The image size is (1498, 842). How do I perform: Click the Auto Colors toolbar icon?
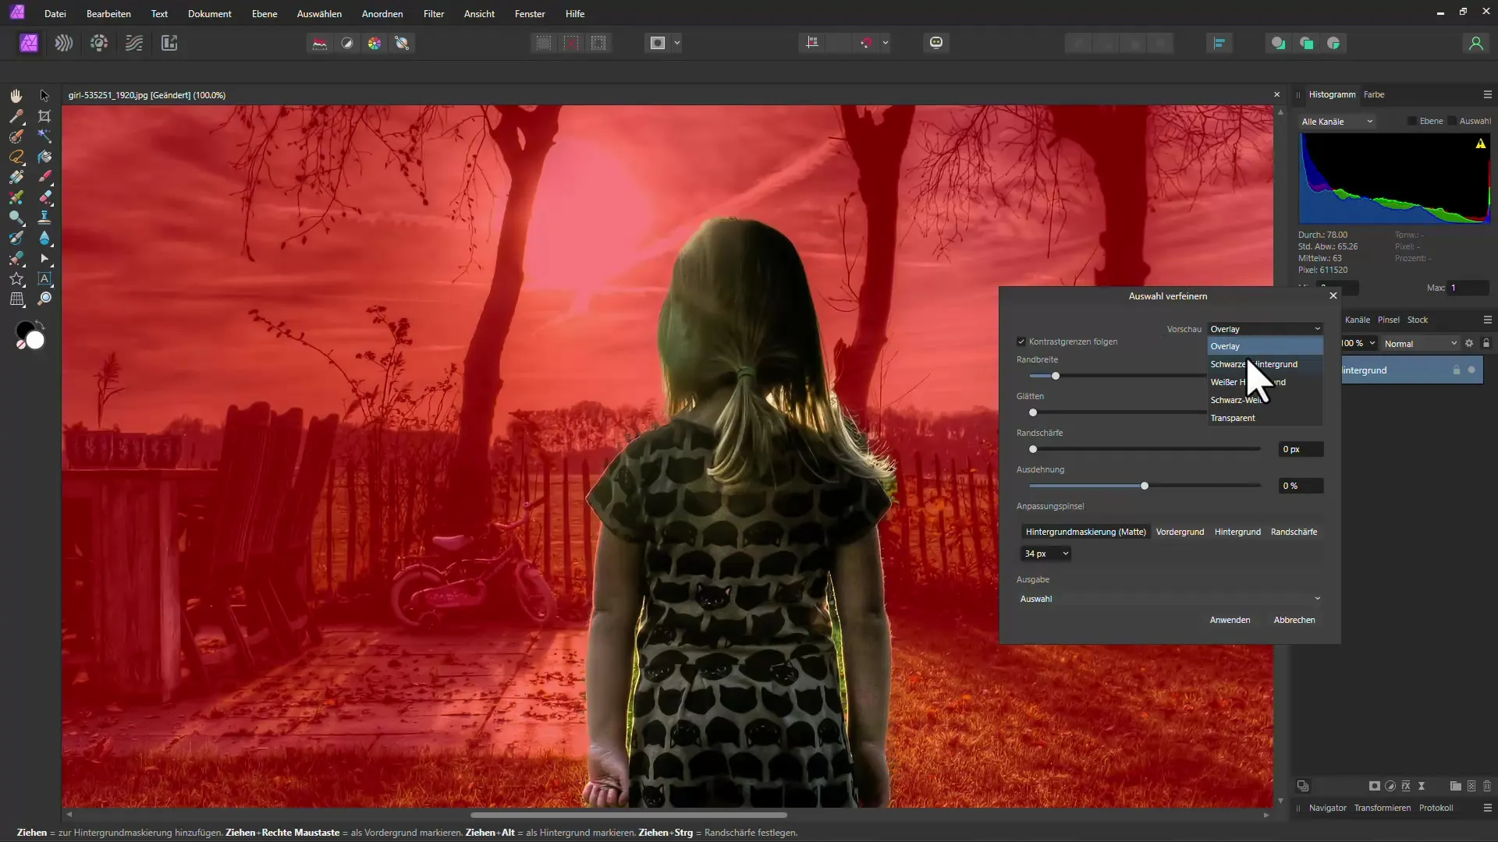(x=374, y=43)
